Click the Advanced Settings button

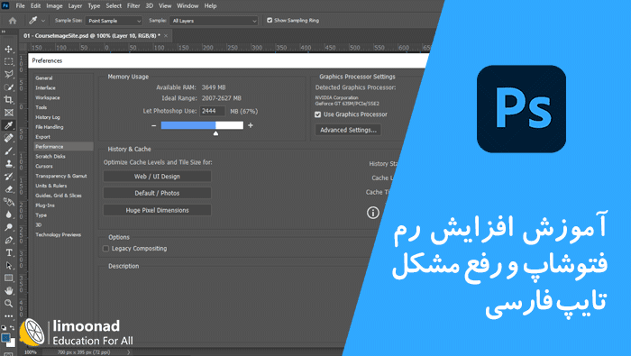[348, 130]
